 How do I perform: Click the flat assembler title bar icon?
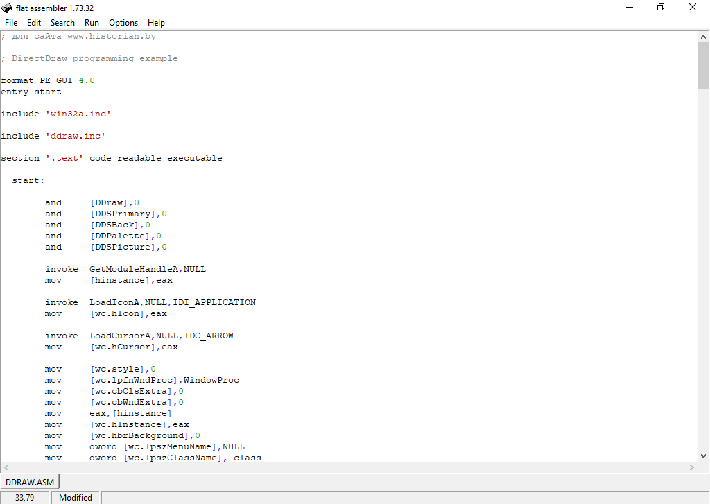7,8
